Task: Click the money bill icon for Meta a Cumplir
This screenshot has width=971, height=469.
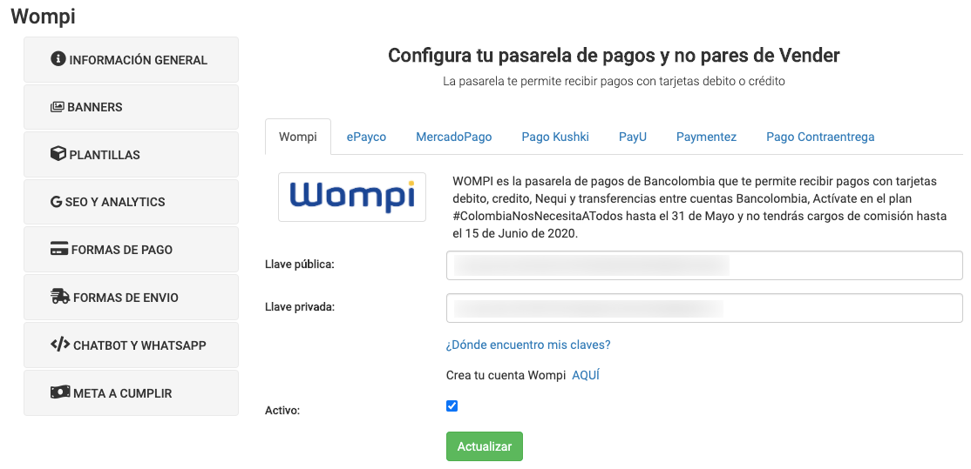Action: pos(60,392)
